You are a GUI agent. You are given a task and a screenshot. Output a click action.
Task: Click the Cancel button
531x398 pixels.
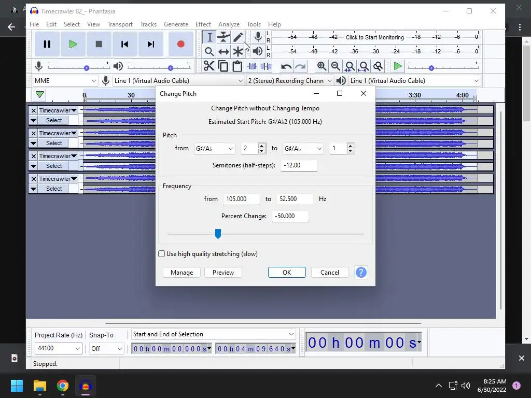pyautogui.click(x=330, y=273)
